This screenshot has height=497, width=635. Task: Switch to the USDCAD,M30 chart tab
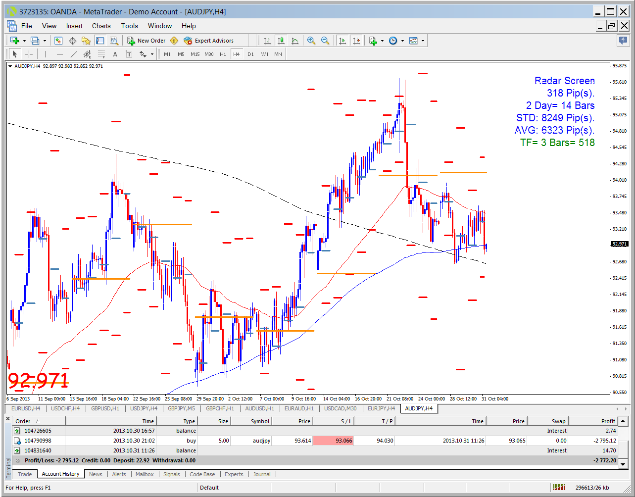click(x=341, y=408)
